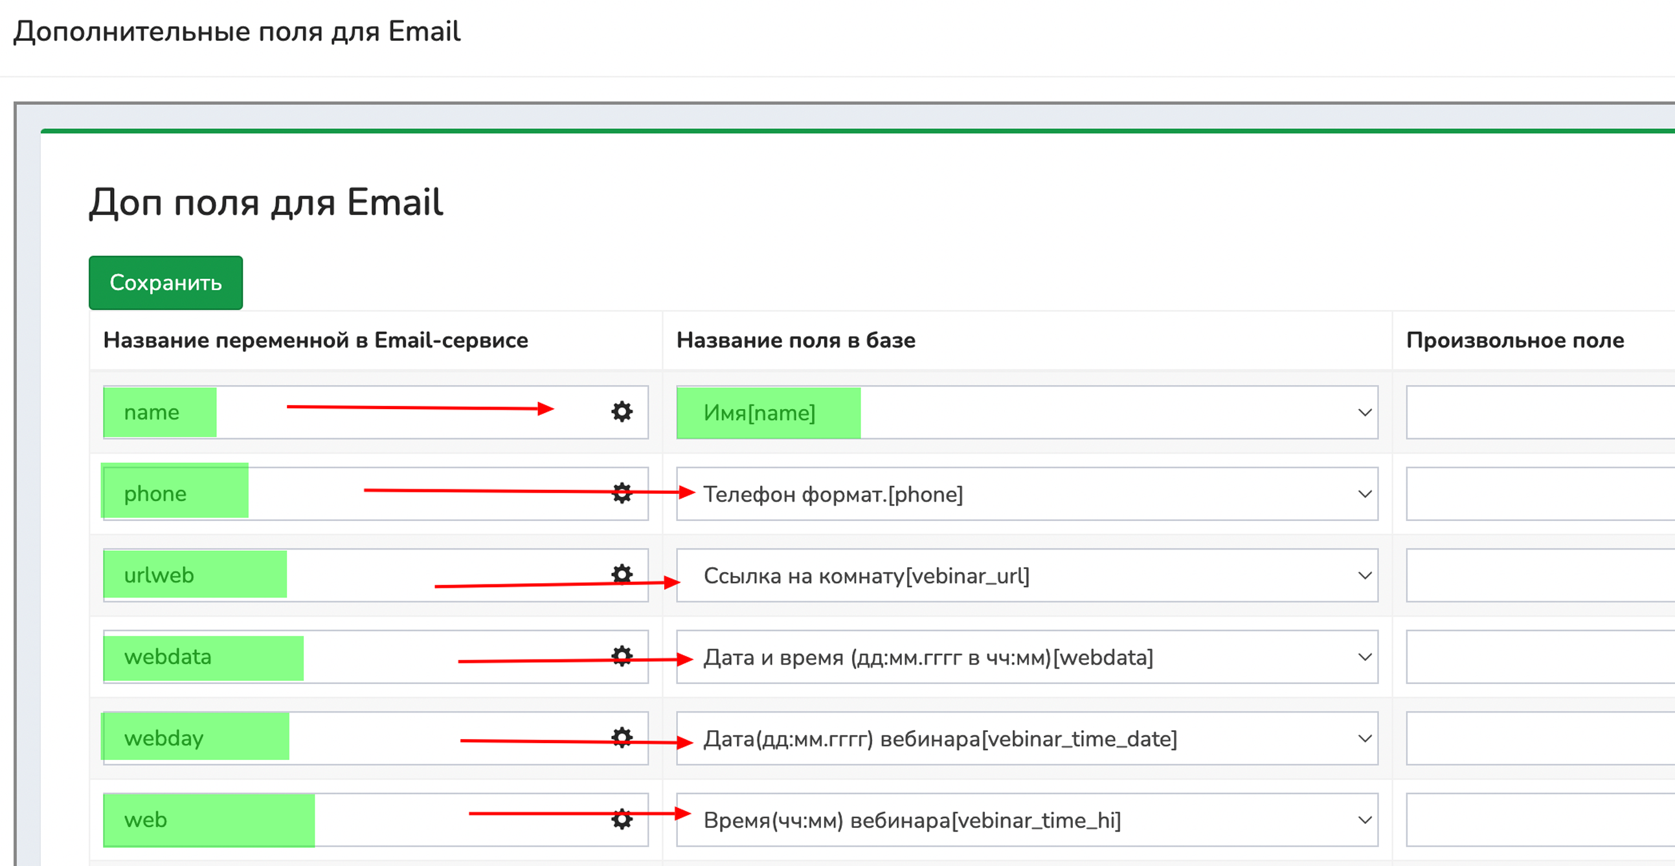Click the gear icon in the phone row
The image size is (1675, 866).
point(622,493)
